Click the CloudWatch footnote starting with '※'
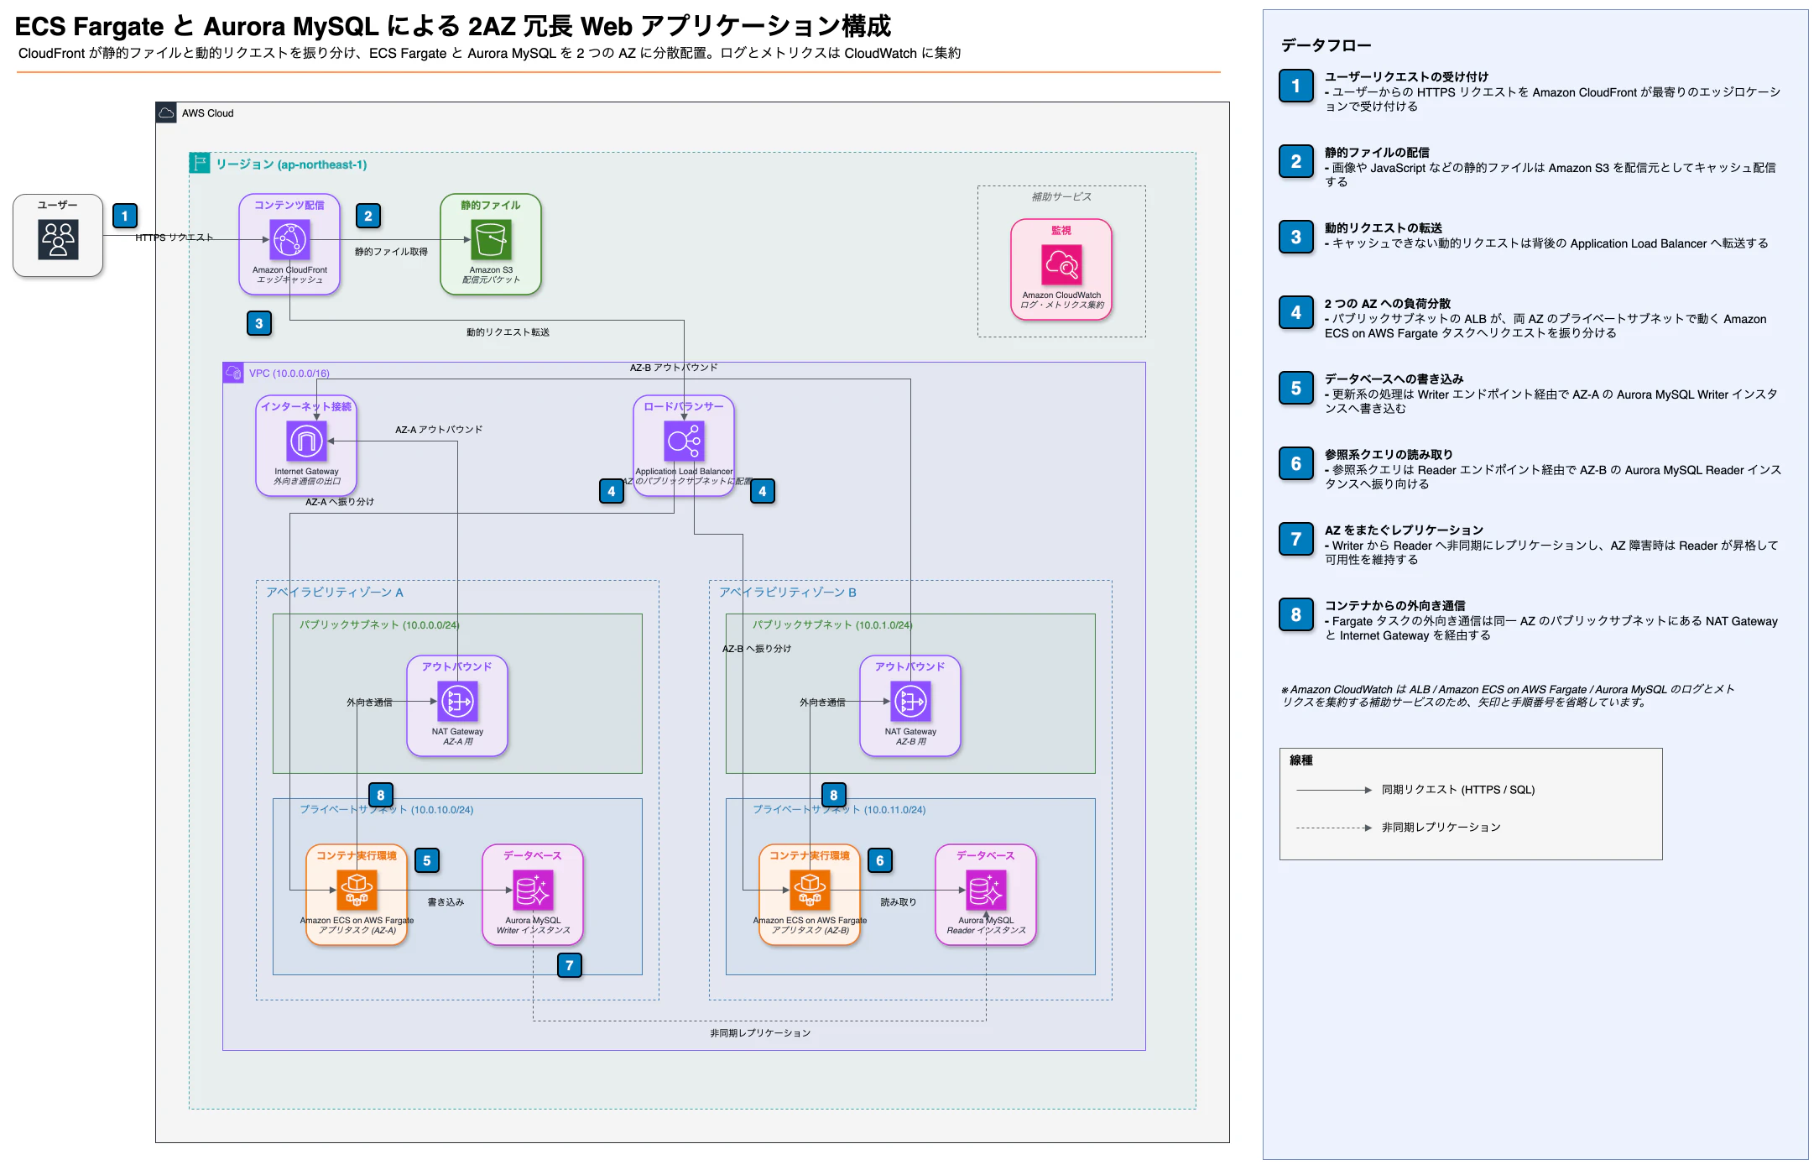 coord(1508,696)
